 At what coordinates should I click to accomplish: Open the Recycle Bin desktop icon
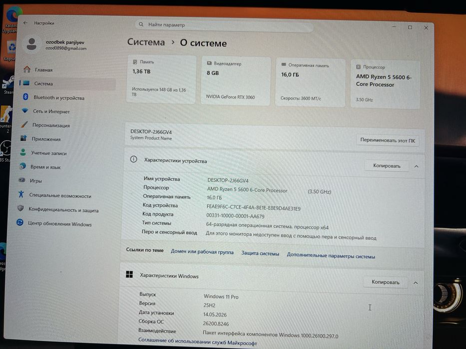pyautogui.click(x=11, y=50)
